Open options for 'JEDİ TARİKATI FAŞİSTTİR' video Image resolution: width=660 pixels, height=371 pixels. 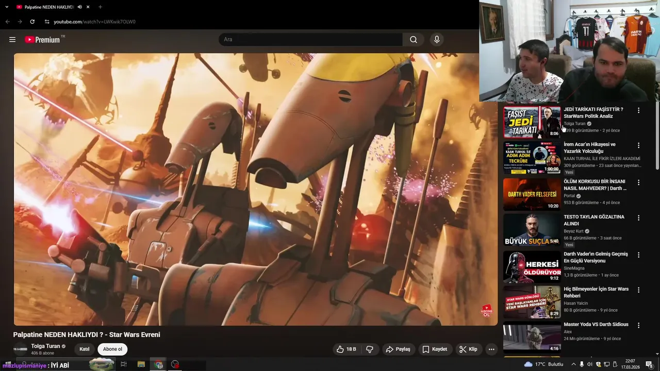tap(638, 110)
